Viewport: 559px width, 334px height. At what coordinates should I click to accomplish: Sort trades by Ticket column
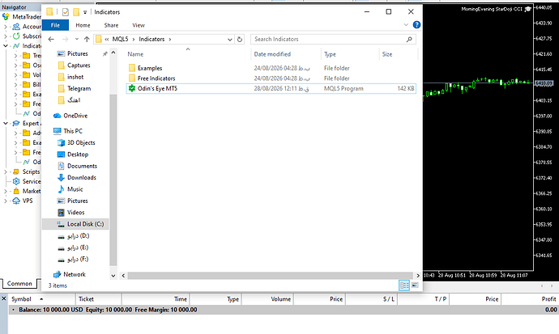coord(86,299)
